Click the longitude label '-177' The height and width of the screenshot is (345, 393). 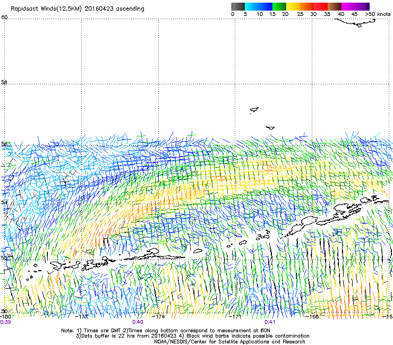(82, 316)
